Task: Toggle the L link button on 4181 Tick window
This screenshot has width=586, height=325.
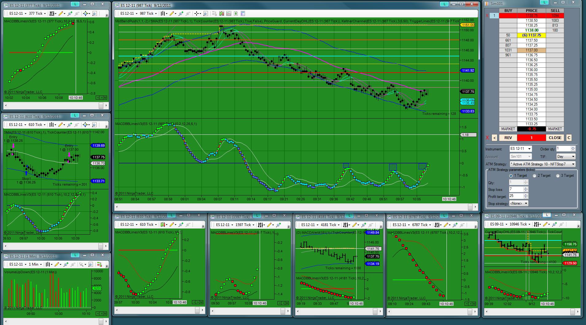Action: [350, 215]
